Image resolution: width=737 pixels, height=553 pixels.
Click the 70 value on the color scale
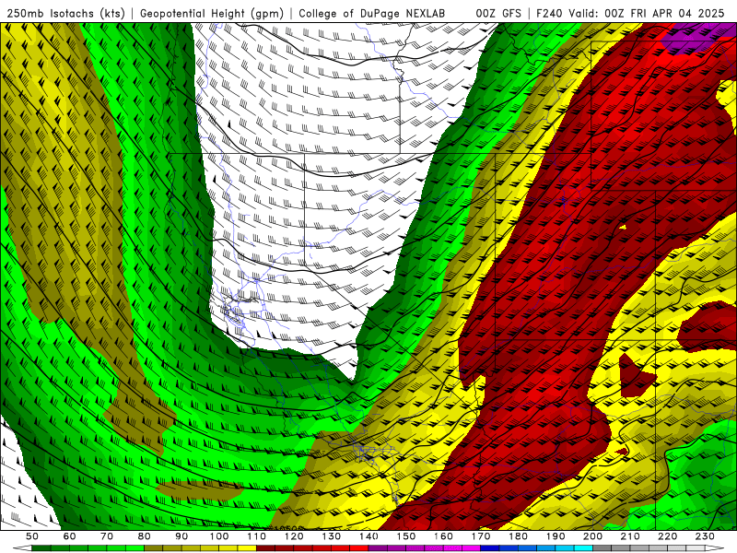[x=107, y=536]
